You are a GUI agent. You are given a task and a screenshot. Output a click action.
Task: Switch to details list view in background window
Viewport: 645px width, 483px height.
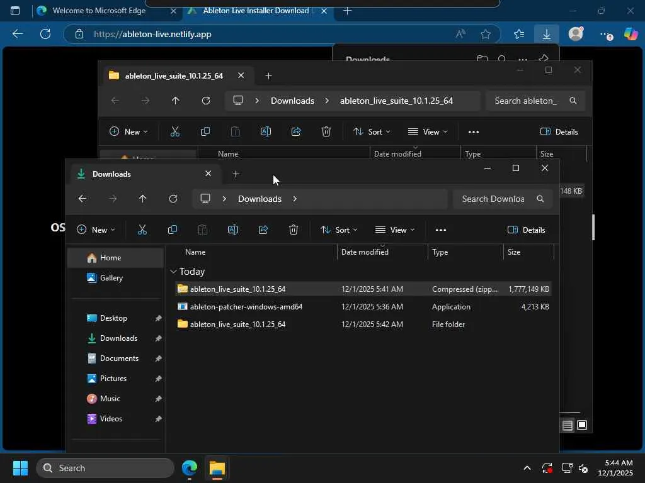(x=568, y=426)
